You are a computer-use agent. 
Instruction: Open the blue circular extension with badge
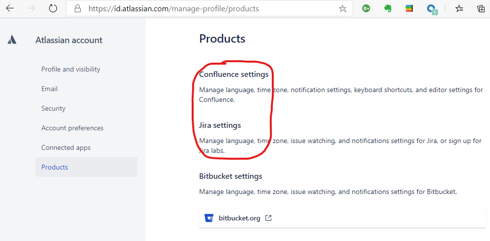(x=432, y=9)
